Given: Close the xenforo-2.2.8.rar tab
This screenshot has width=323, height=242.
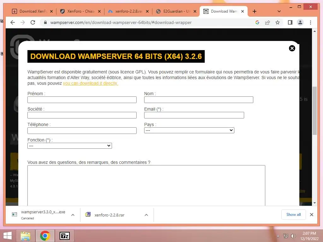Looking at the screenshot, I should tap(147, 11).
